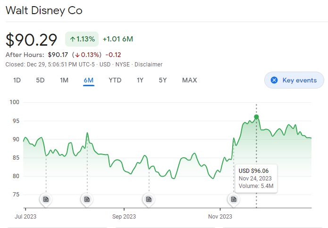Select the 1M time range
Image resolution: width=328 pixels, height=228 pixels.
pyautogui.click(x=64, y=80)
